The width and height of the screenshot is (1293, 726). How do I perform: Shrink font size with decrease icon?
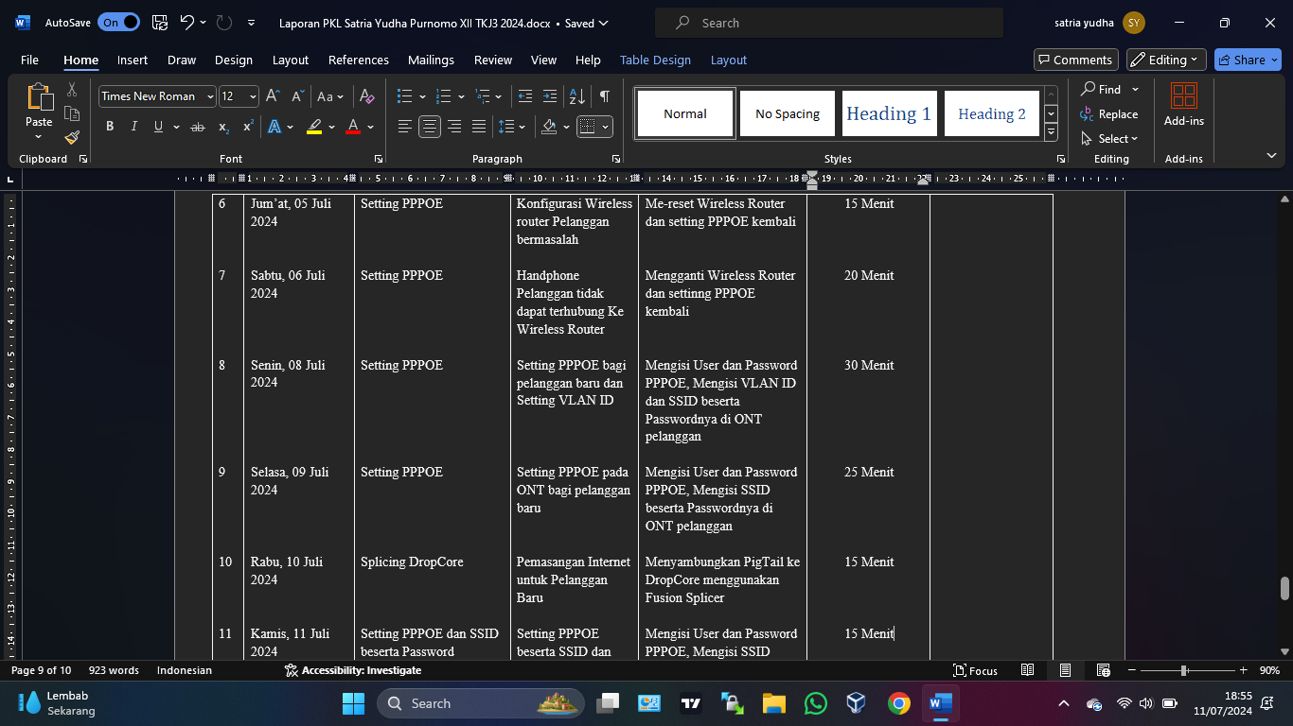(297, 96)
